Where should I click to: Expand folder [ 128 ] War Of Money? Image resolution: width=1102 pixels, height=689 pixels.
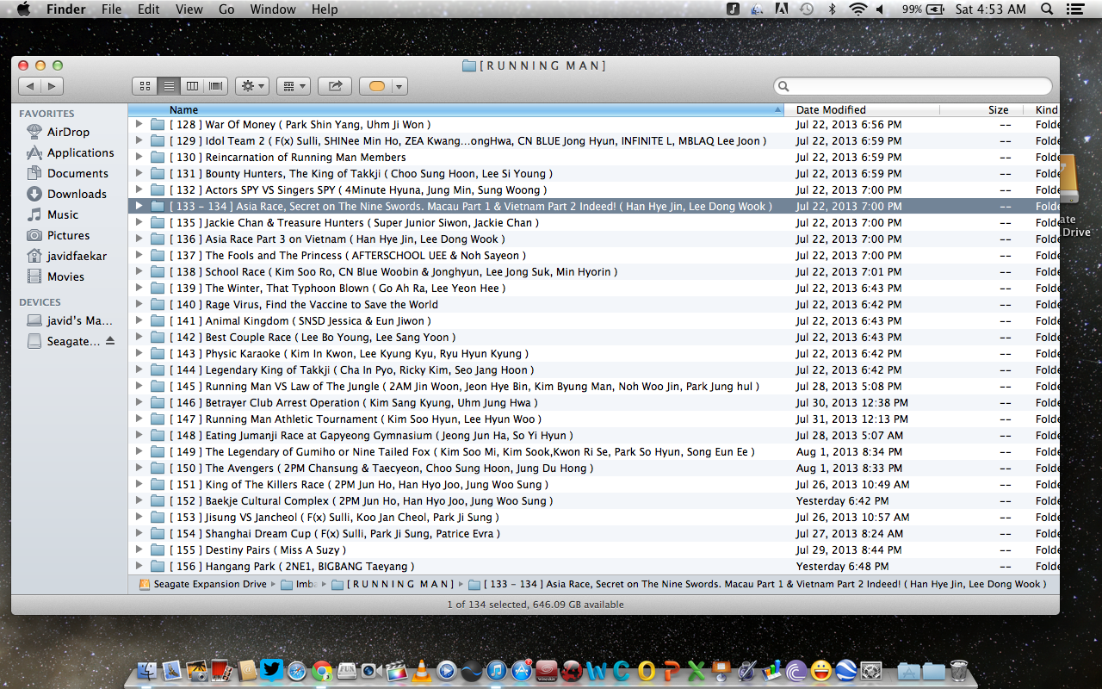click(x=139, y=124)
